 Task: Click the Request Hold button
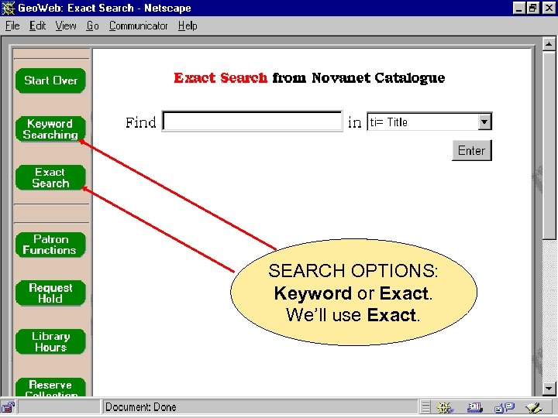(50, 293)
